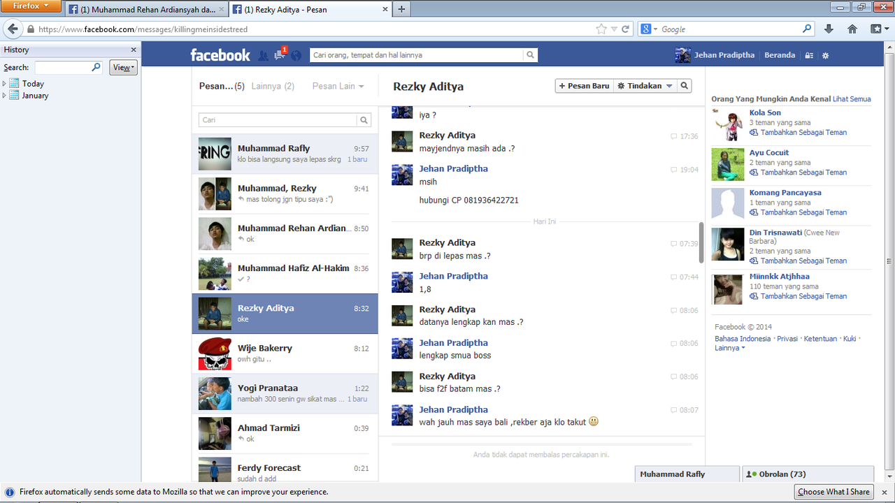The width and height of the screenshot is (895, 503).
Task: Click the Ketentuan footer link
Action: pyautogui.click(x=820, y=339)
